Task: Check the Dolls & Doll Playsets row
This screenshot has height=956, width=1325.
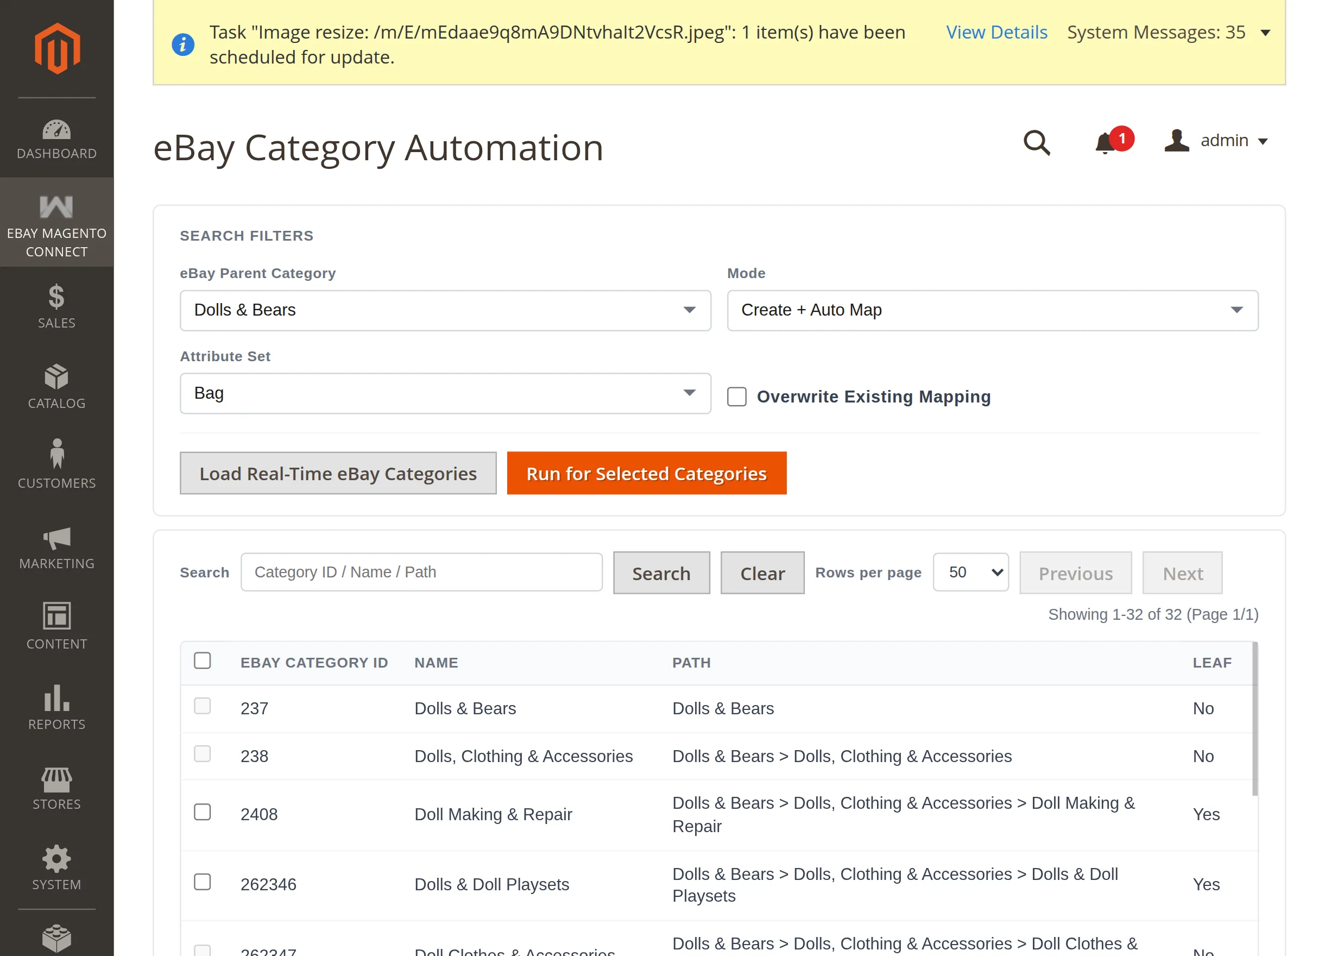Action: click(x=202, y=882)
